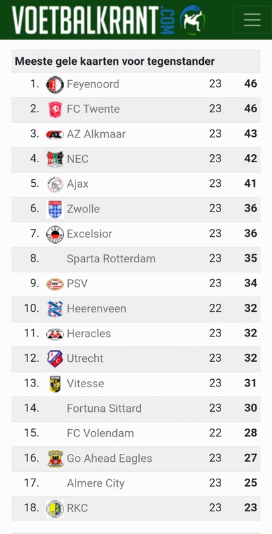
Task: Click the PSV club logo
Action: (x=55, y=284)
